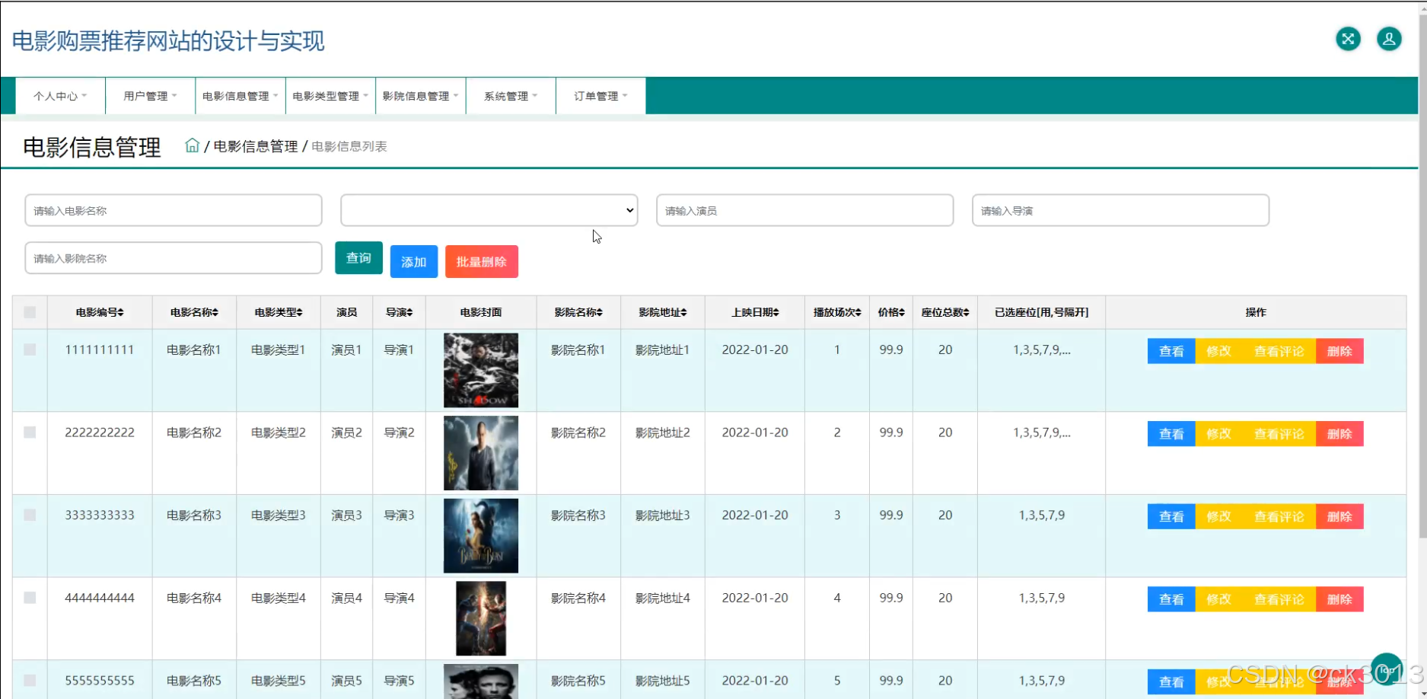This screenshot has width=1427, height=699.
Task: Click 查看评论 for 电影名称1 row
Action: pos(1279,351)
